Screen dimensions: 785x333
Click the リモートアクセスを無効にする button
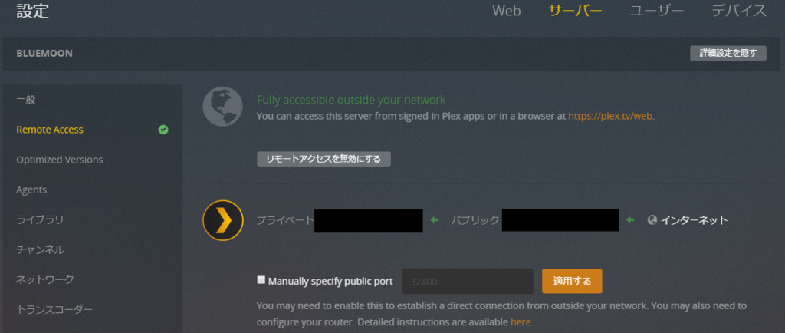click(x=324, y=160)
